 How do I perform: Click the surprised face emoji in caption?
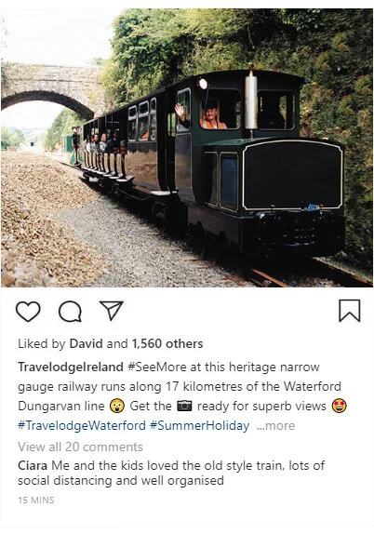point(117,406)
